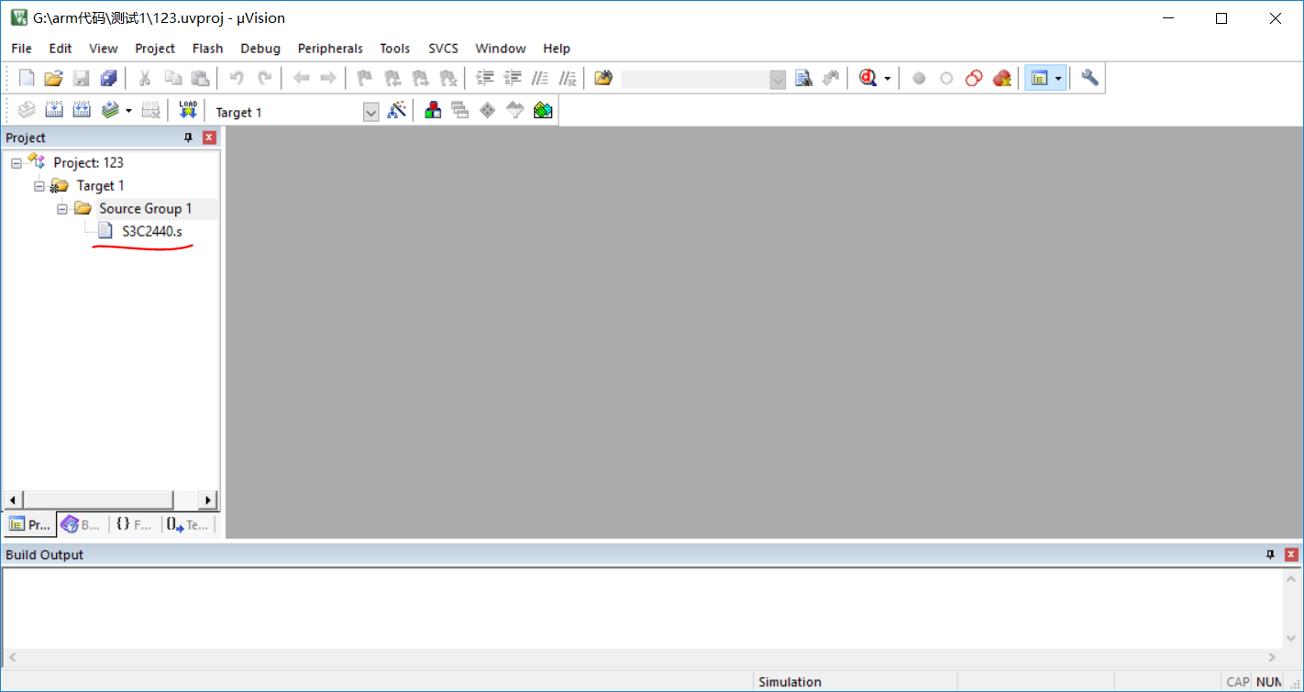Switch to the Functions tab
This screenshot has width=1304, height=692.
(x=134, y=524)
